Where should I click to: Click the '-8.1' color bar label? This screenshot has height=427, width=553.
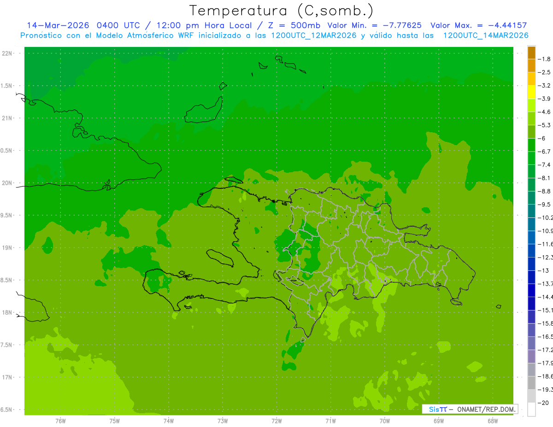point(545,178)
